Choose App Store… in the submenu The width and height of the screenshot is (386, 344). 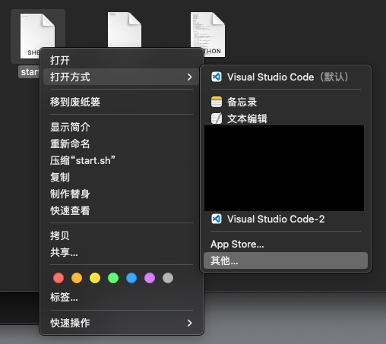[286, 244]
